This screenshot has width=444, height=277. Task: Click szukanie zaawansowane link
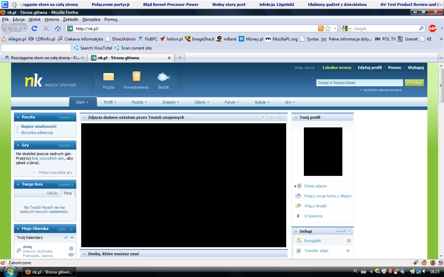point(382,90)
